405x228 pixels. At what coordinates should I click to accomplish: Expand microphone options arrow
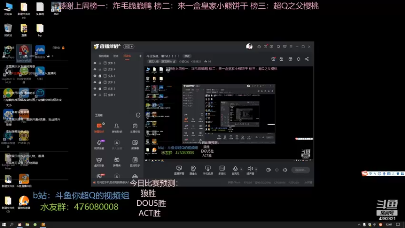[241, 169]
